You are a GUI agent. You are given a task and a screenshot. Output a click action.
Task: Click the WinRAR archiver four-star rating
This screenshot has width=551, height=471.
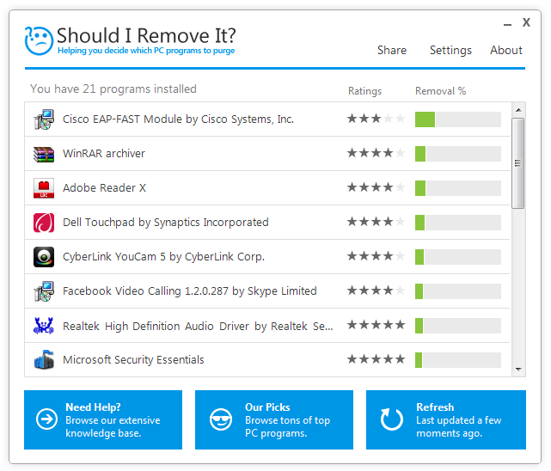pyautogui.click(x=376, y=153)
